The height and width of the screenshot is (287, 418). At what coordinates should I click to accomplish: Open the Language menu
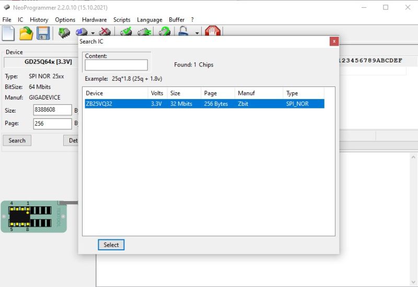(149, 20)
